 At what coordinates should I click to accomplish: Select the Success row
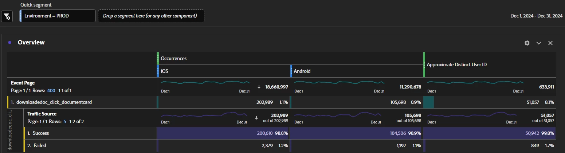click(90, 133)
